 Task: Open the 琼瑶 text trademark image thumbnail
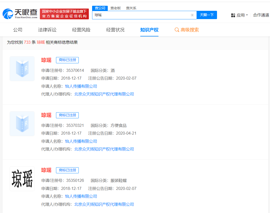[x=22, y=179]
